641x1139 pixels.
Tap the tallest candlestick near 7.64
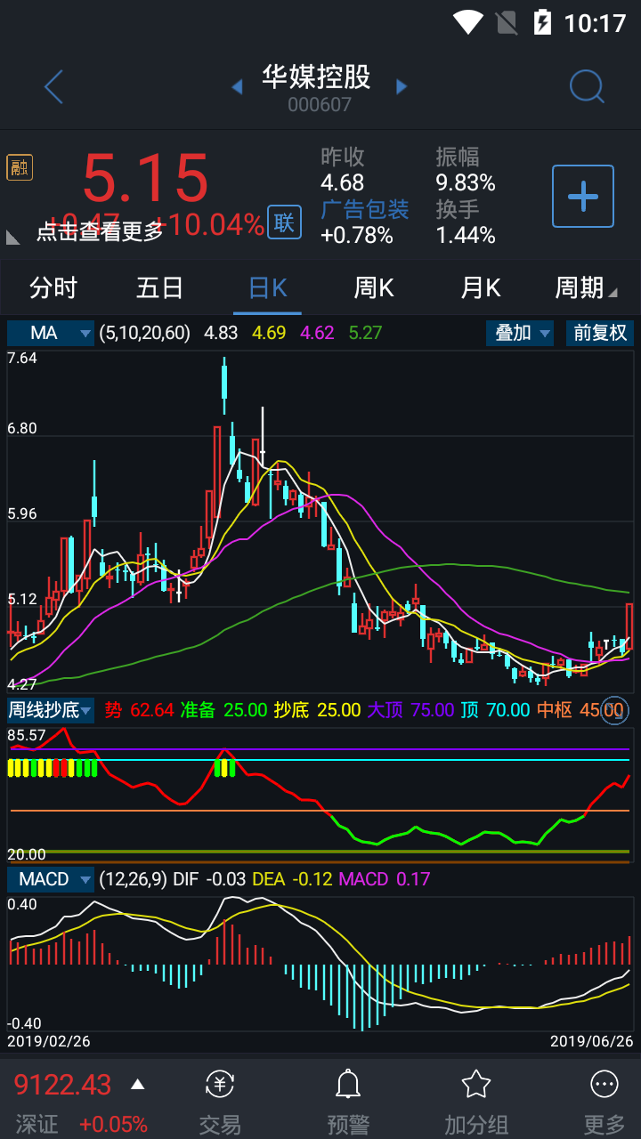coord(224,384)
